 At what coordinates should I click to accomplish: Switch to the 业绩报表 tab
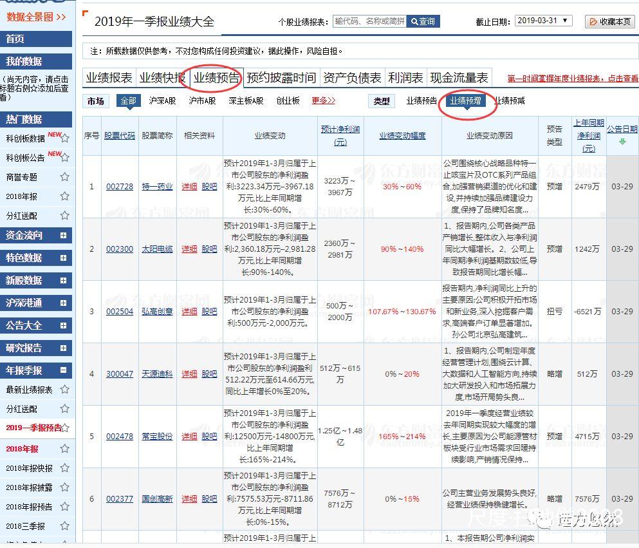(109, 77)
